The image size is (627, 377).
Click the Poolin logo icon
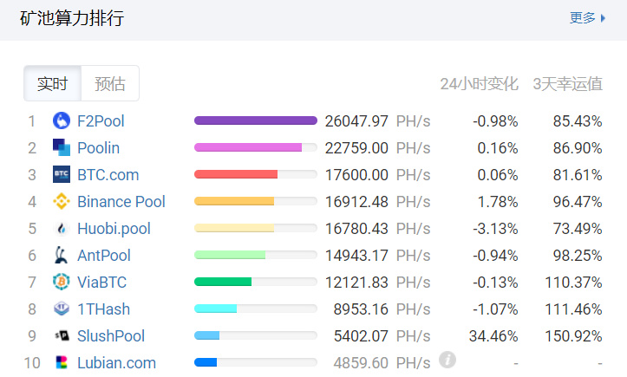[62, 147]
